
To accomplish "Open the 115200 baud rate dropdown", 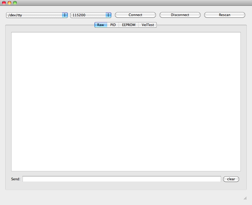I will (x=88, y=15).
